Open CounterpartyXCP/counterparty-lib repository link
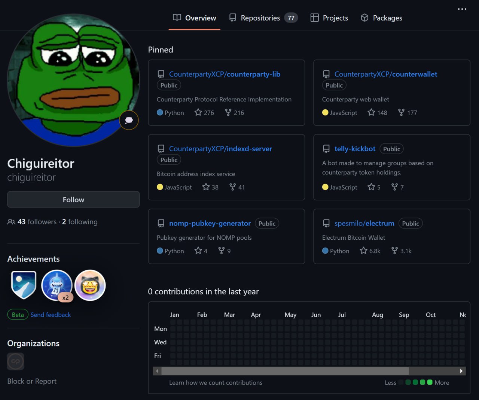 pyautogui.click(x=225, y=74)
